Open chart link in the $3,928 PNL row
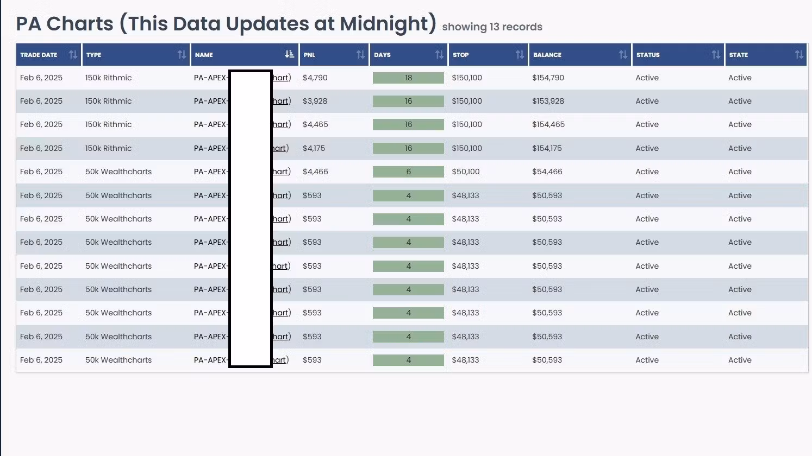 coord(280,101)
